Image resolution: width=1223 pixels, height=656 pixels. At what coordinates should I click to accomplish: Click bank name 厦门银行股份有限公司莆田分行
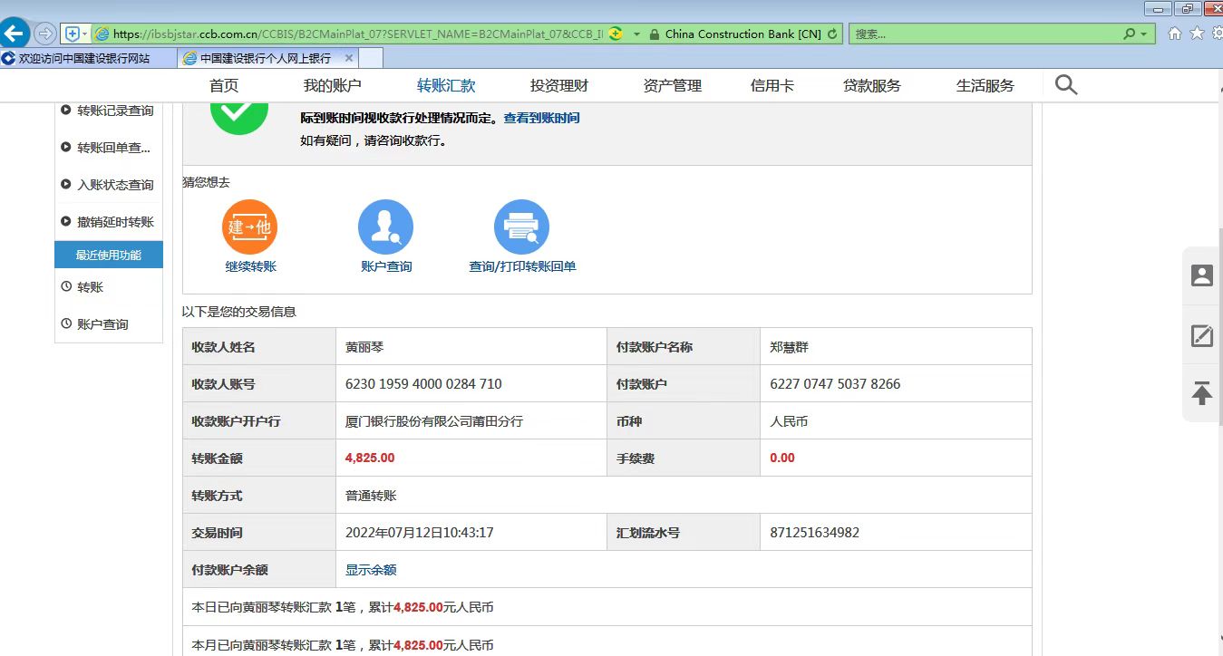434,421
